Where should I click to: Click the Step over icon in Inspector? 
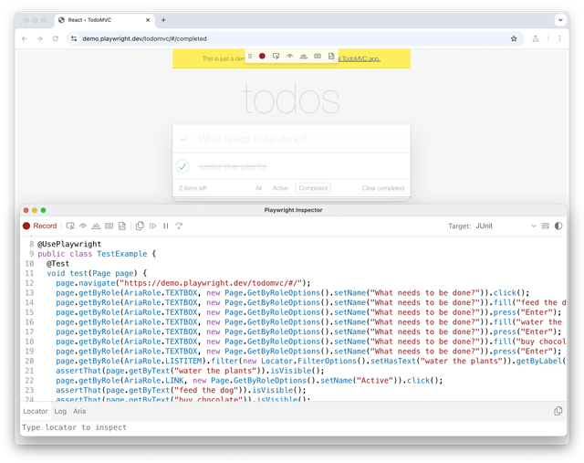[x=179, y=226]
